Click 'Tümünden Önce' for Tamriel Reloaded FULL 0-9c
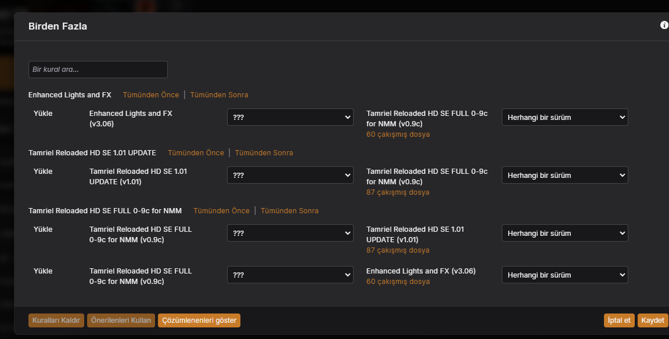 click(x=221, y=210)
